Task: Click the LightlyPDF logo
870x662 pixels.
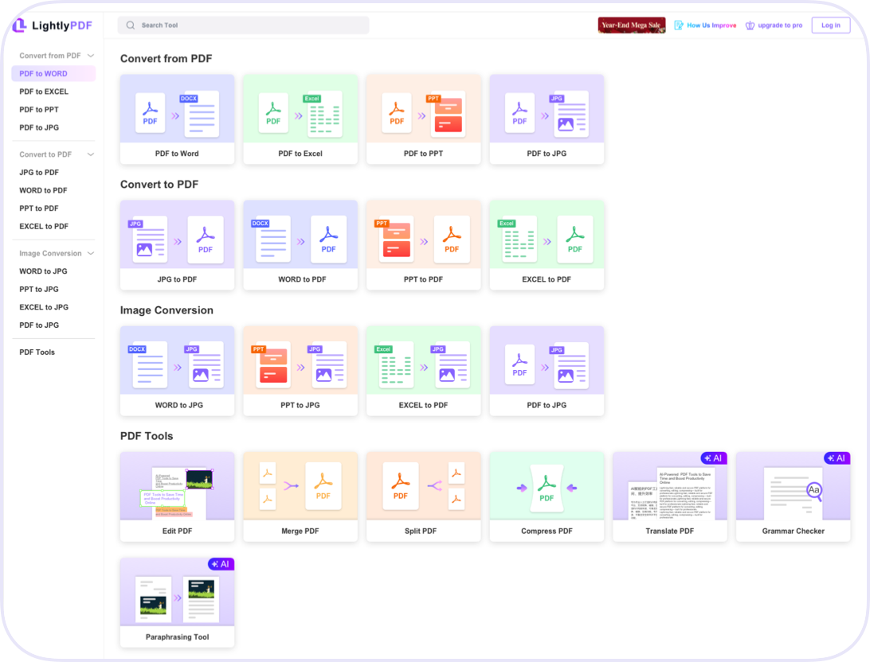Action: click(x=53, y=25)
